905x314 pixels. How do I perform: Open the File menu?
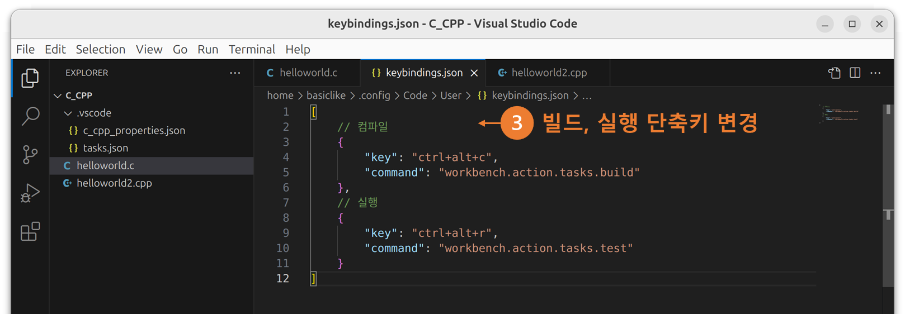(25, 49)
